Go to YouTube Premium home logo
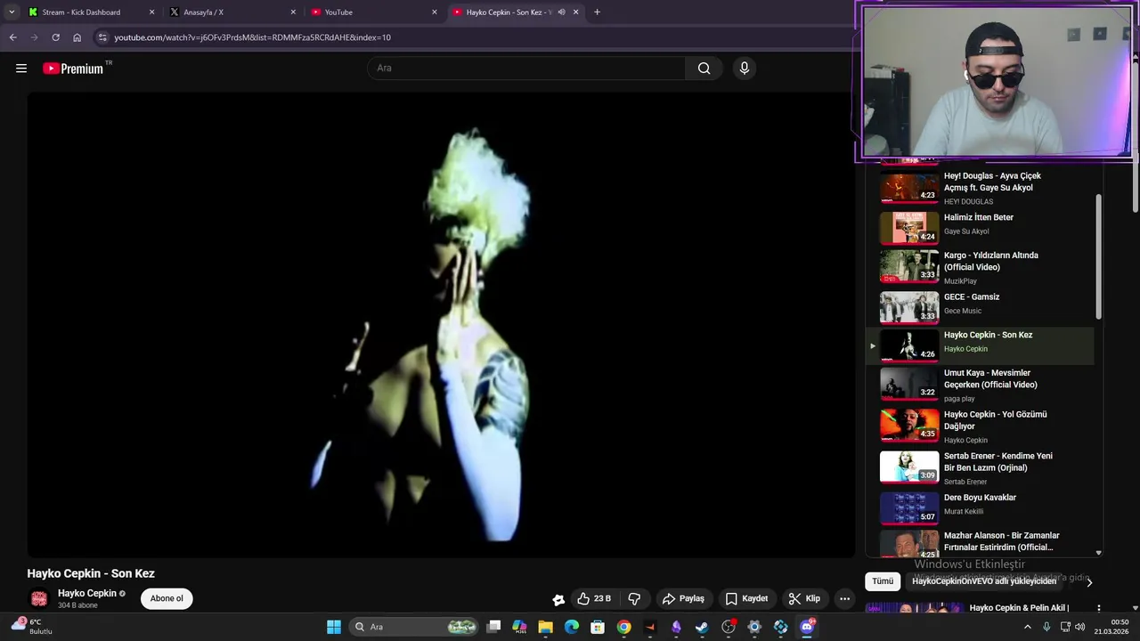Image resolution: width=1140 pixels, height=641 pixels. coord(73,69)
